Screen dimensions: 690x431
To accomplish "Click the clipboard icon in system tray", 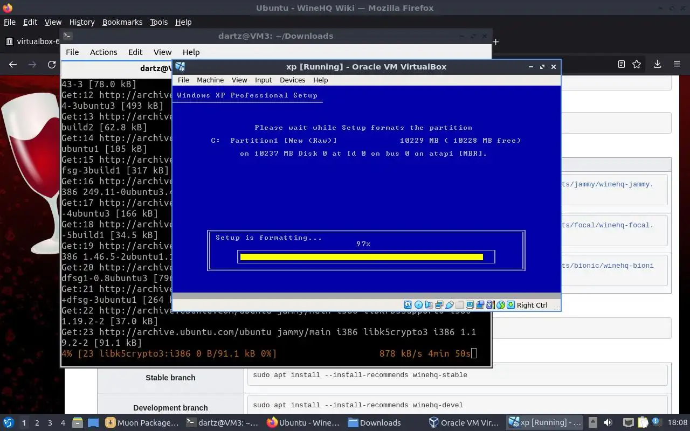I will click(x=643, y=423).
